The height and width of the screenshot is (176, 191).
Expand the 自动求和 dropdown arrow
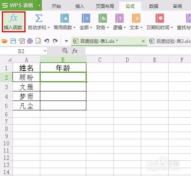pyautogui.click(x=48, y=27)
